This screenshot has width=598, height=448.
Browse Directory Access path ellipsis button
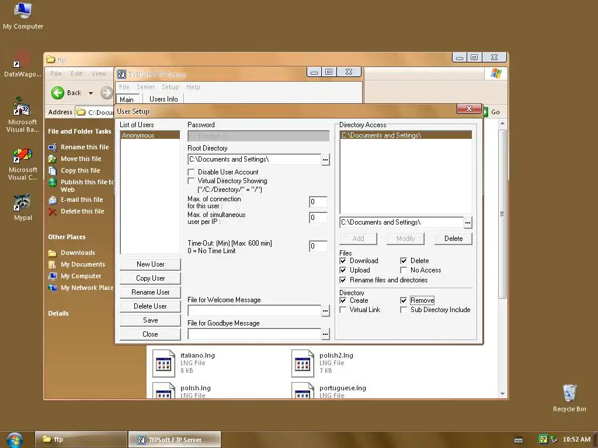[x=468, y=222]
